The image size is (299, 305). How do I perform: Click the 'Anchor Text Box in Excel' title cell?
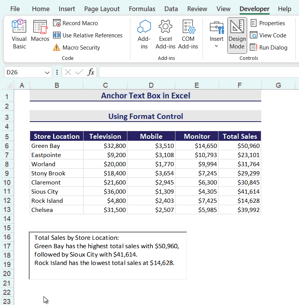tap(146, 96)
